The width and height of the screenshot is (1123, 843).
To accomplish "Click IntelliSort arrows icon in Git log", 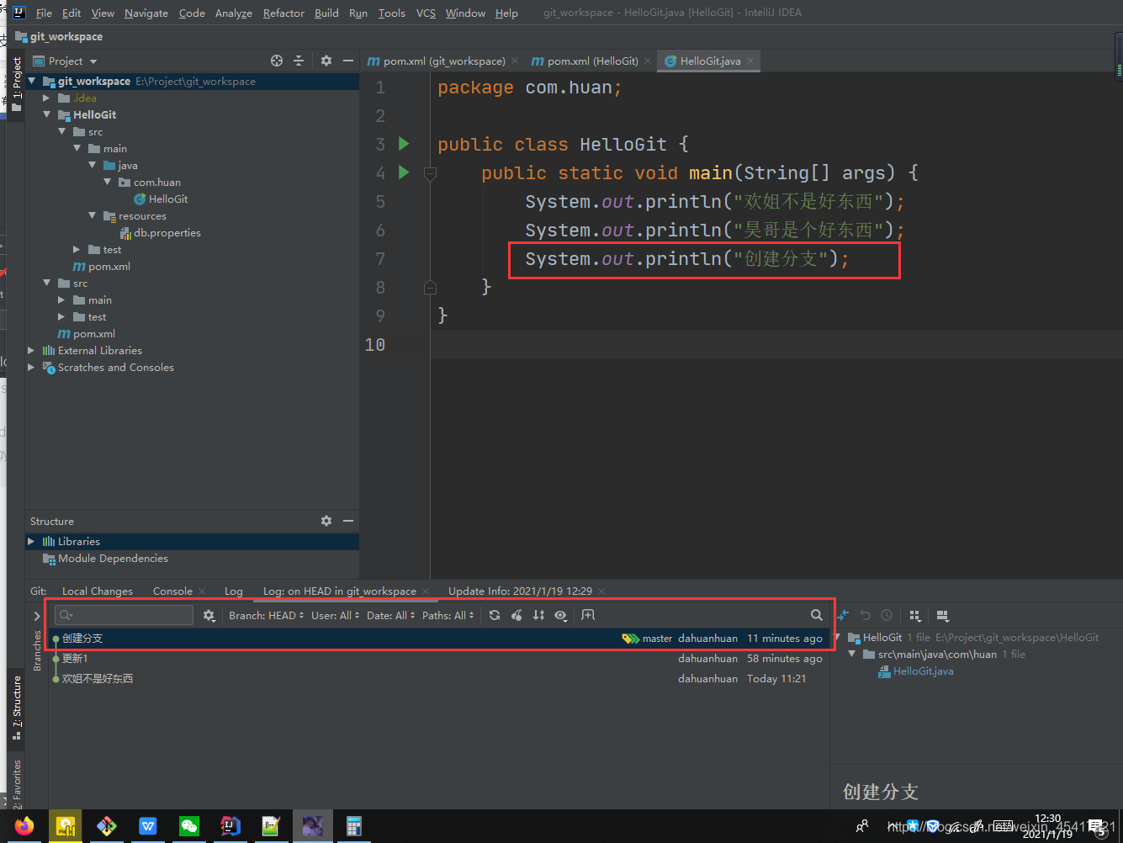I will click(538, 615).
